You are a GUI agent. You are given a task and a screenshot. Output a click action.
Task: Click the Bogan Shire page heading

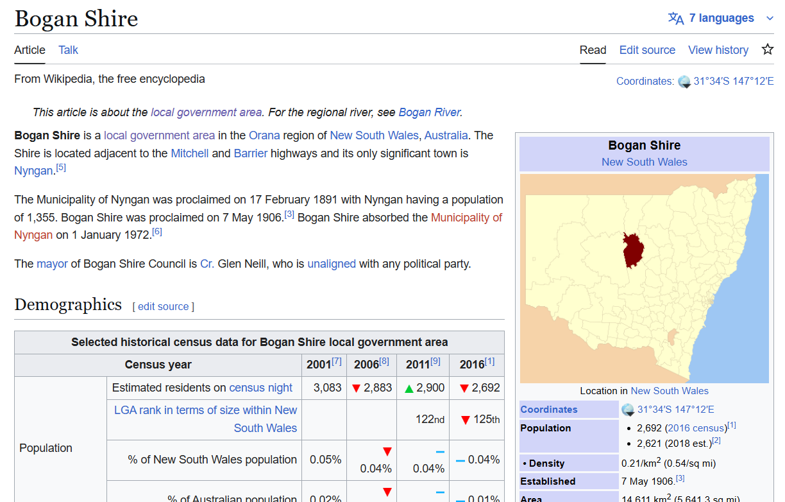coord(76,19)
